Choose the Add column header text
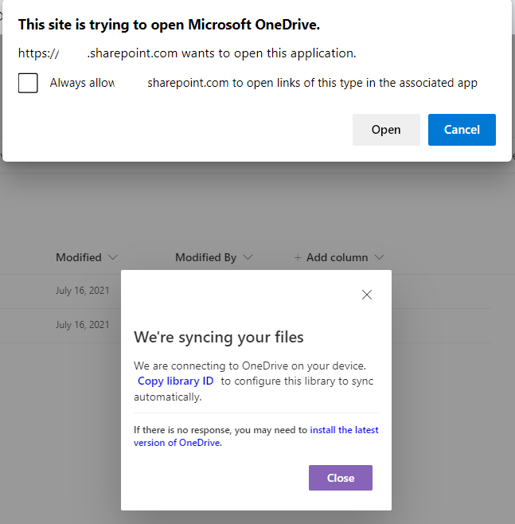The image size is (515, 524). 337,257
